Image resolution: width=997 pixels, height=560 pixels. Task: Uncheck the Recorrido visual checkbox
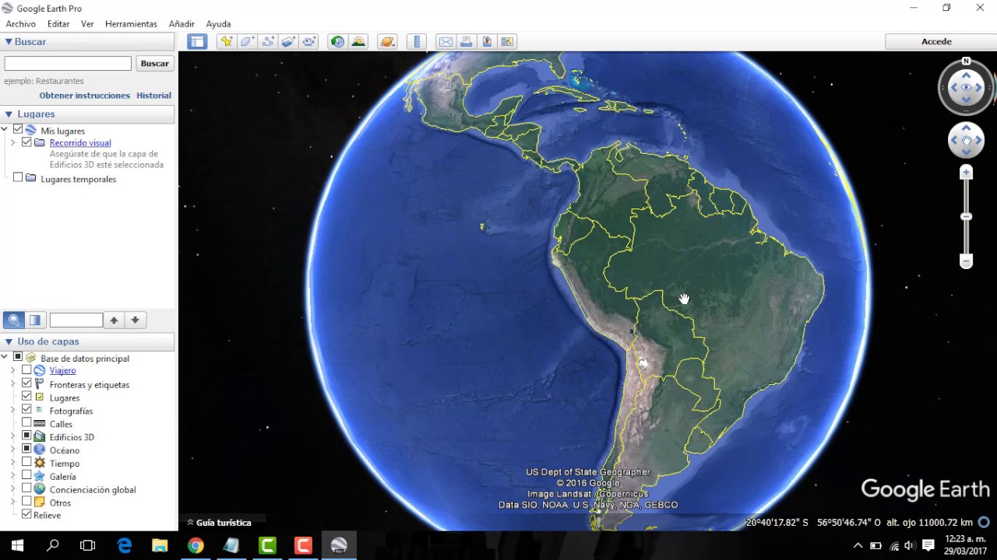coord(26,142)
